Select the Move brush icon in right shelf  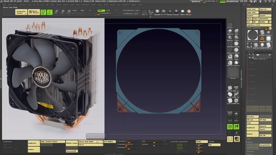tap(236, 32)
